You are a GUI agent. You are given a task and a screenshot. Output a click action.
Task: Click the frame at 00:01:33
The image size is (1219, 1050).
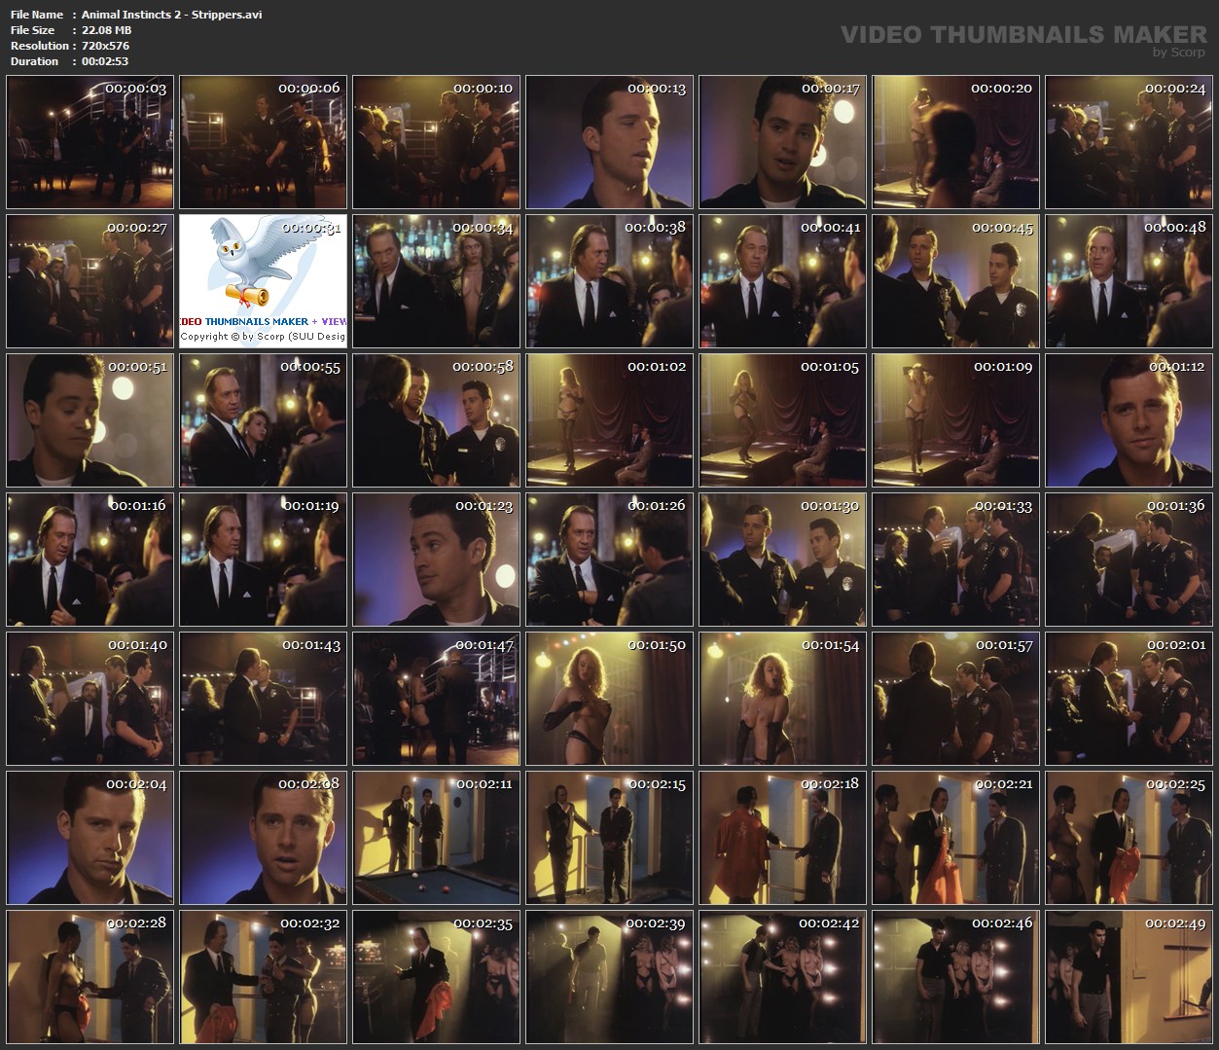click(956, 560)
